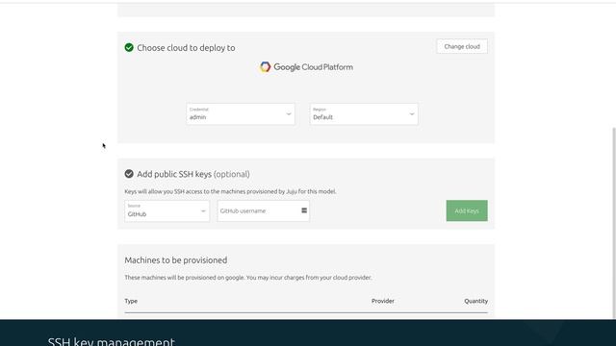
Task: Open the Region dropdown showing Default
Action: 364,113
